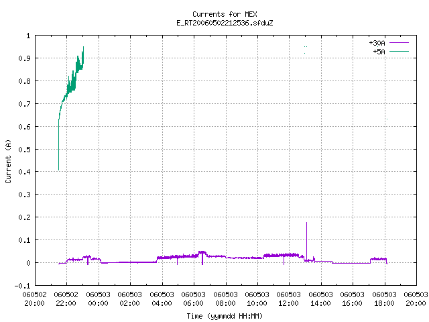This screenshot has height=322, width=429.
Task: Click y-axis tick label 0.1
Action: tap(24, 240)
